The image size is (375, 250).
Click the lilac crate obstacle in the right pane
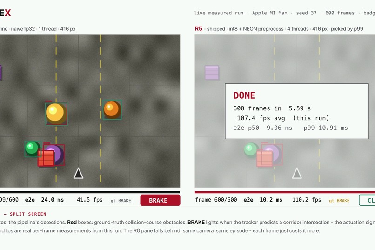tap(212, 73)
